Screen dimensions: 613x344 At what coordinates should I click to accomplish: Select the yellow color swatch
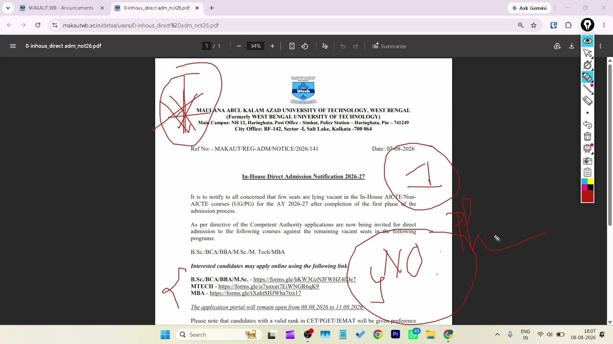[590, 181]
